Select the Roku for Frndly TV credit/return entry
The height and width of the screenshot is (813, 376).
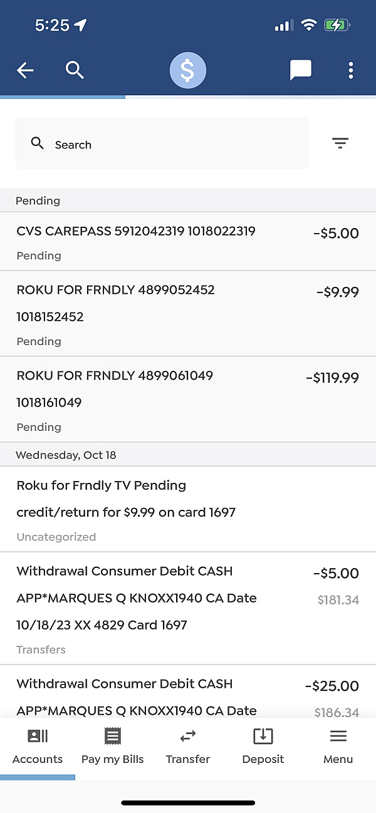point(188,509)
